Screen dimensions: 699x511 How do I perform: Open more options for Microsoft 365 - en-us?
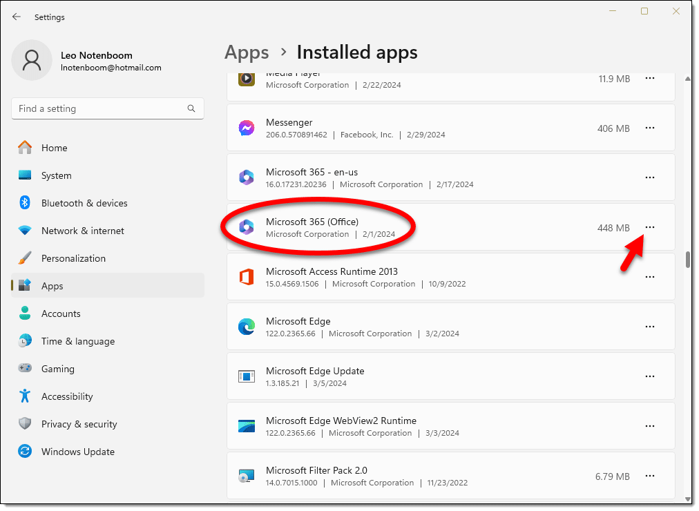649,177
